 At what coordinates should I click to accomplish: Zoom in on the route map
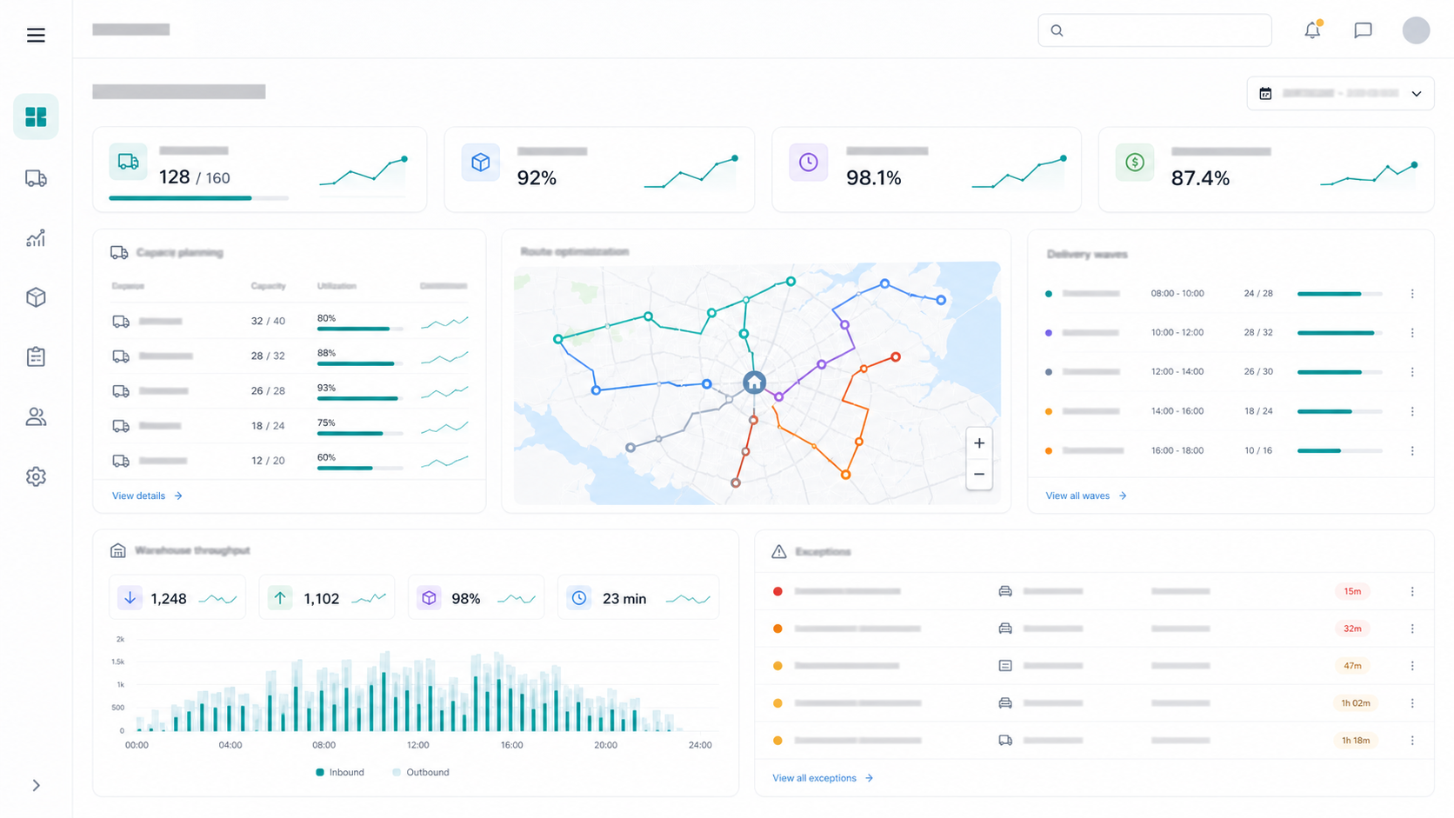pyautogui.click(x=979, y=443)
